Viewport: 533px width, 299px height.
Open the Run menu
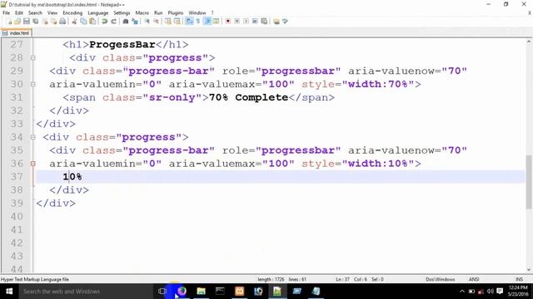coord(158,13)
